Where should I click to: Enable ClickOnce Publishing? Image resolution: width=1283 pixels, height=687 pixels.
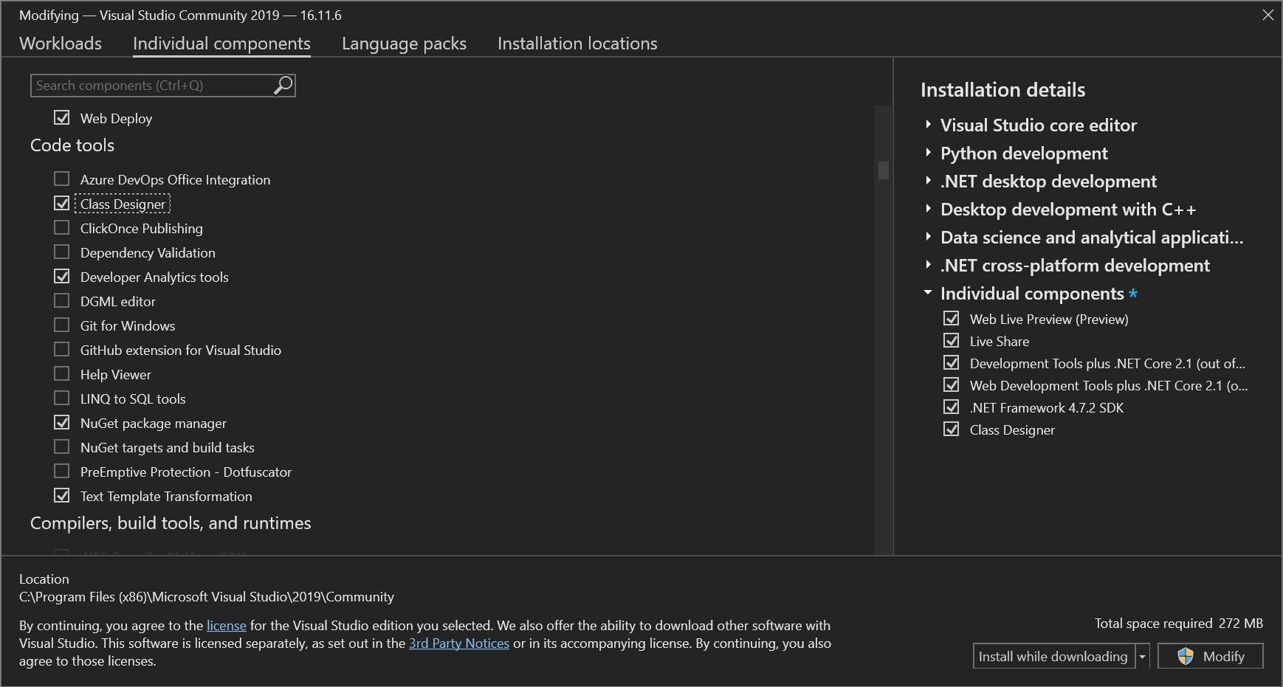point(62,228)
